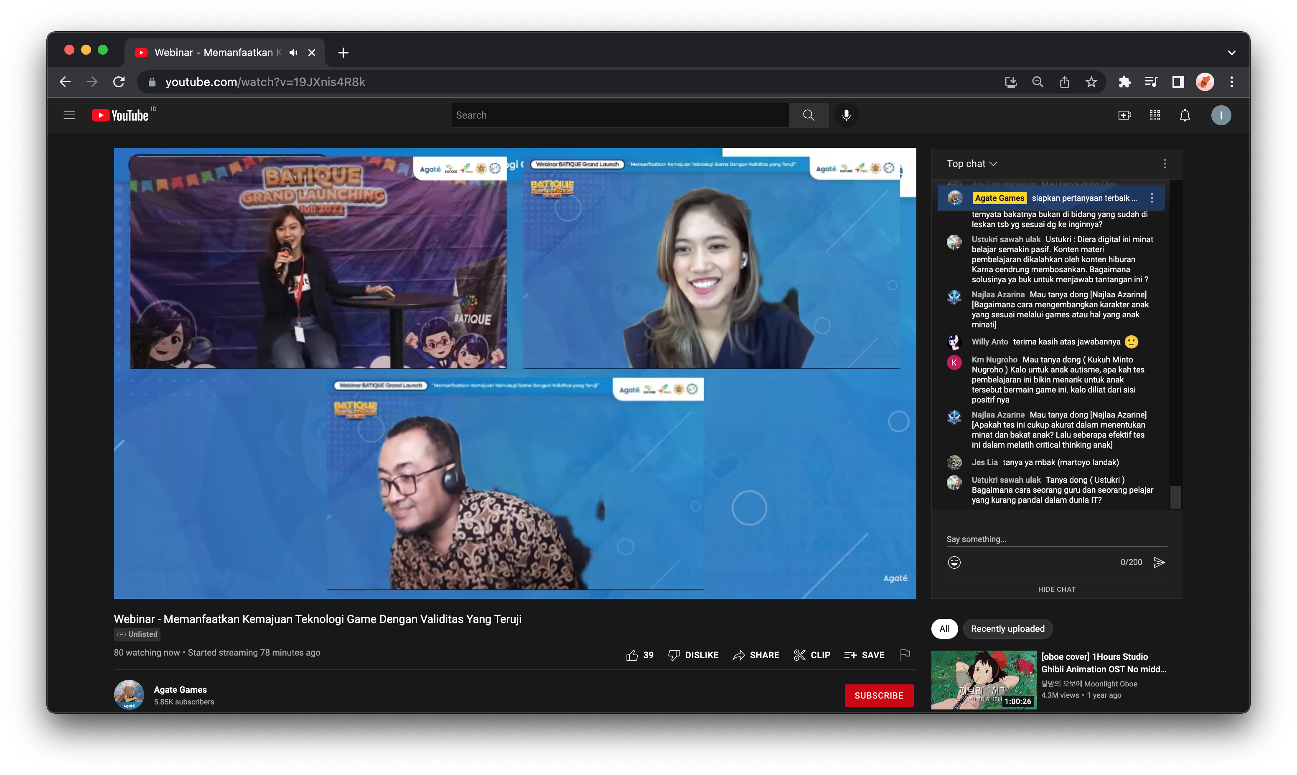Click the site lock icon

pyautogui.click(x=152, y=81)
